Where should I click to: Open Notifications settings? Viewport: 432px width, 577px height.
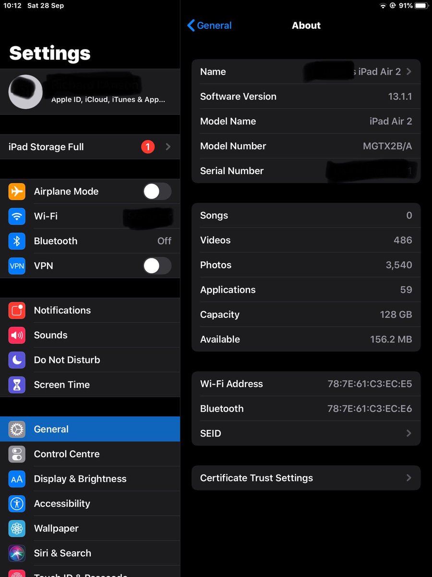[90, 311]
